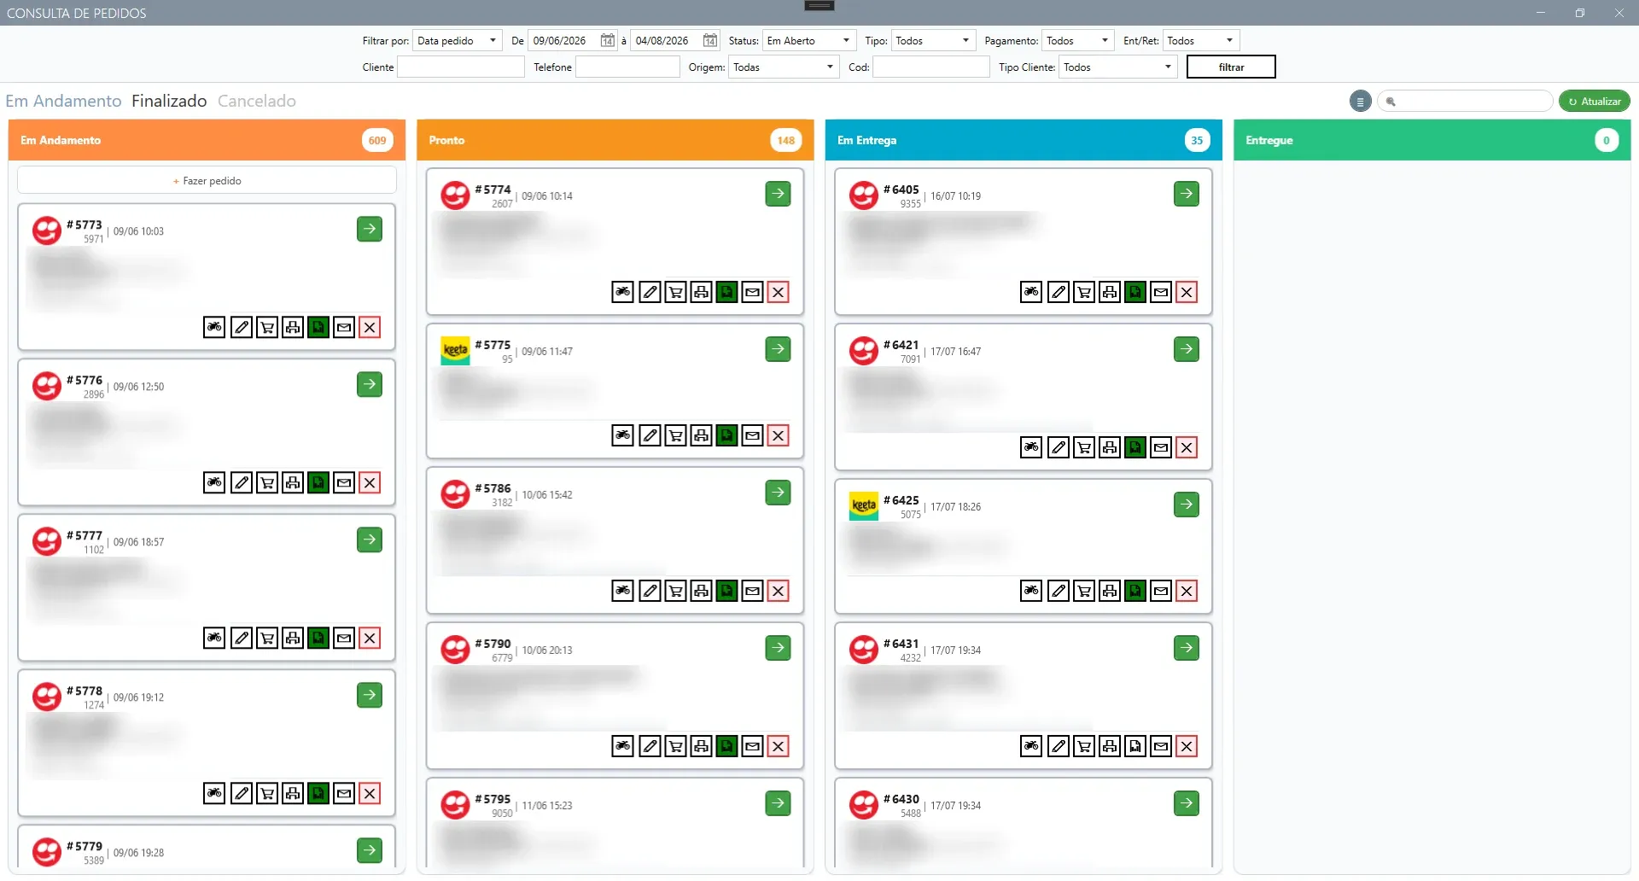Image resolution: width=1639 pixels, height=881 pixels.
Task: Open the calendar picker for the end date
Action: click(x=710, y=41)
